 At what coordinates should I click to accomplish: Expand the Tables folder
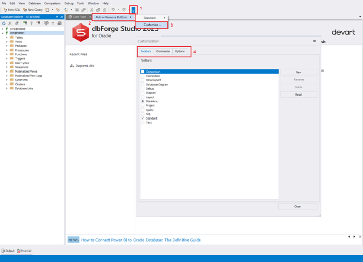pos(7,38)
